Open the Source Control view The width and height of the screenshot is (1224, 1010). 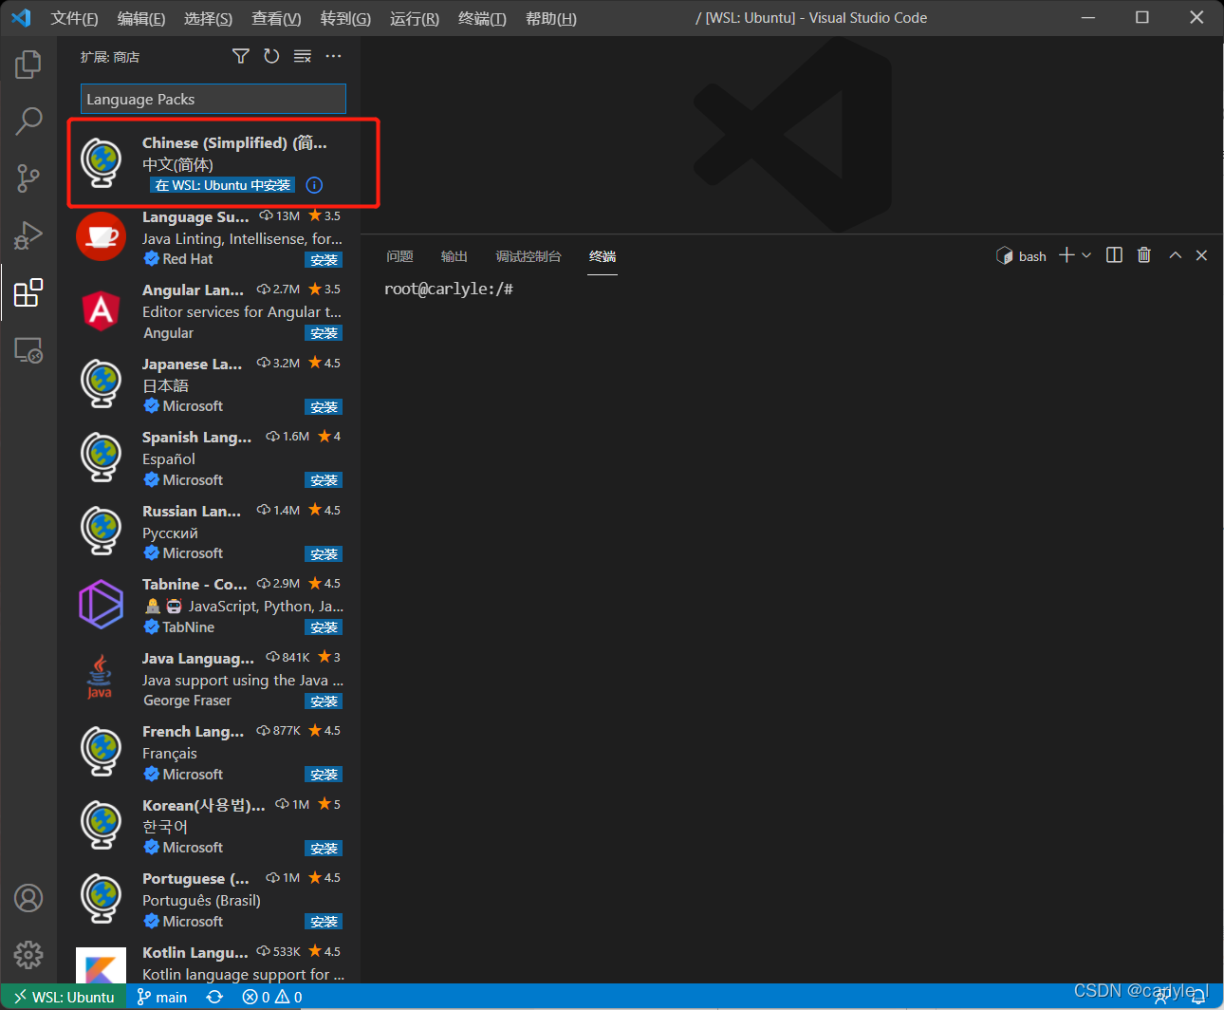click(x=28, y=178)
